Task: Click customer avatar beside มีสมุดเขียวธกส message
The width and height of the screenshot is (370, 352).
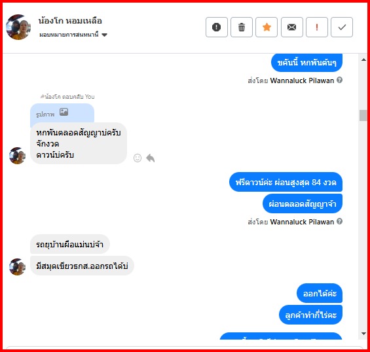Action: click(17, 267)
